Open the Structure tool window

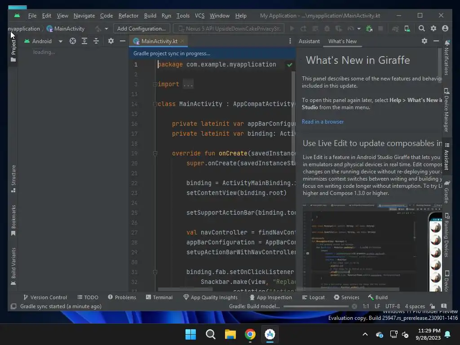tap(13, 178)
